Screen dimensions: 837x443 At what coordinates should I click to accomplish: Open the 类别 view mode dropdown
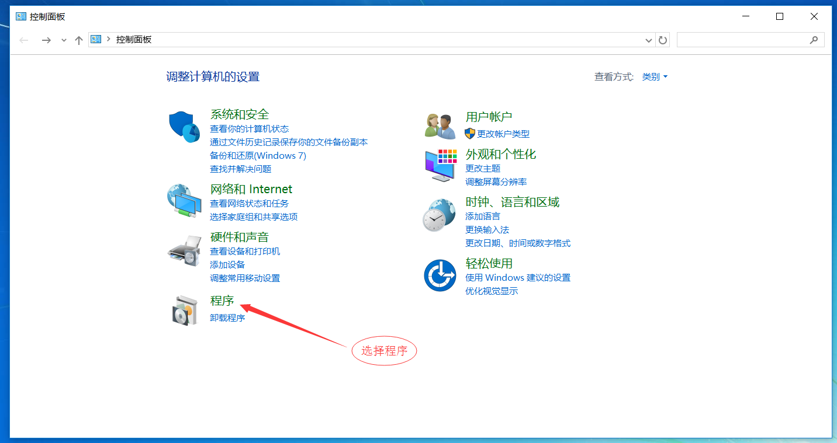click(653, 76)
